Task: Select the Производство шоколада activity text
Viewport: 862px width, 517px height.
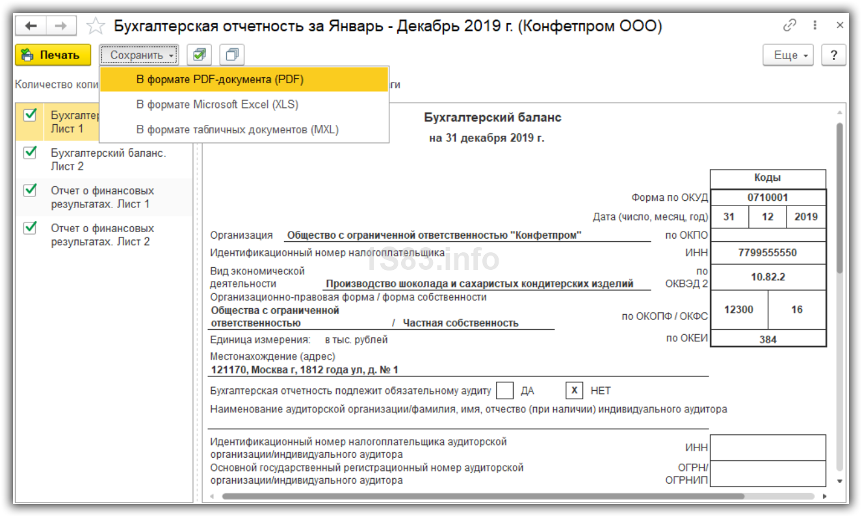Action: click(480, 284)
